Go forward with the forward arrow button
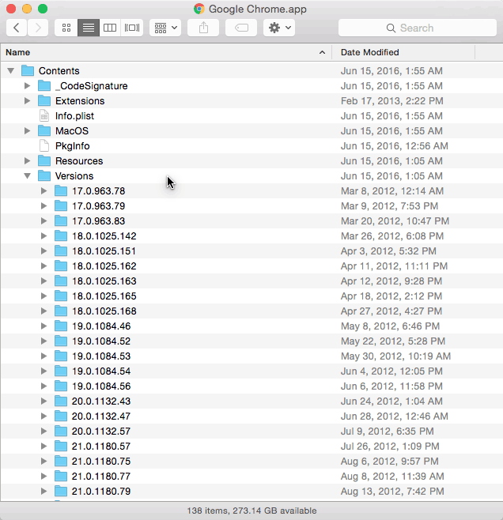Image resolution: width=503 pixels, height=520 pixels. pos(38,28)
